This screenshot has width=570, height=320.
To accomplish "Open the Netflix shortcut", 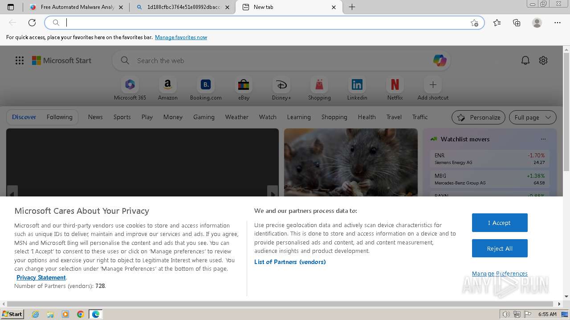I will pos(395,88).
